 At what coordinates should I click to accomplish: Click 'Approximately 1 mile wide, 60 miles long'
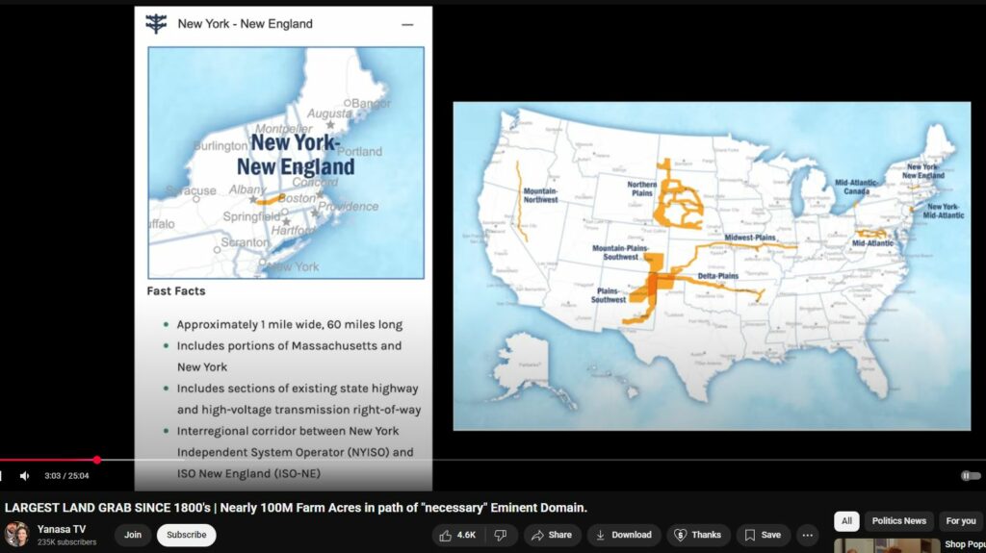click(289, 324)
